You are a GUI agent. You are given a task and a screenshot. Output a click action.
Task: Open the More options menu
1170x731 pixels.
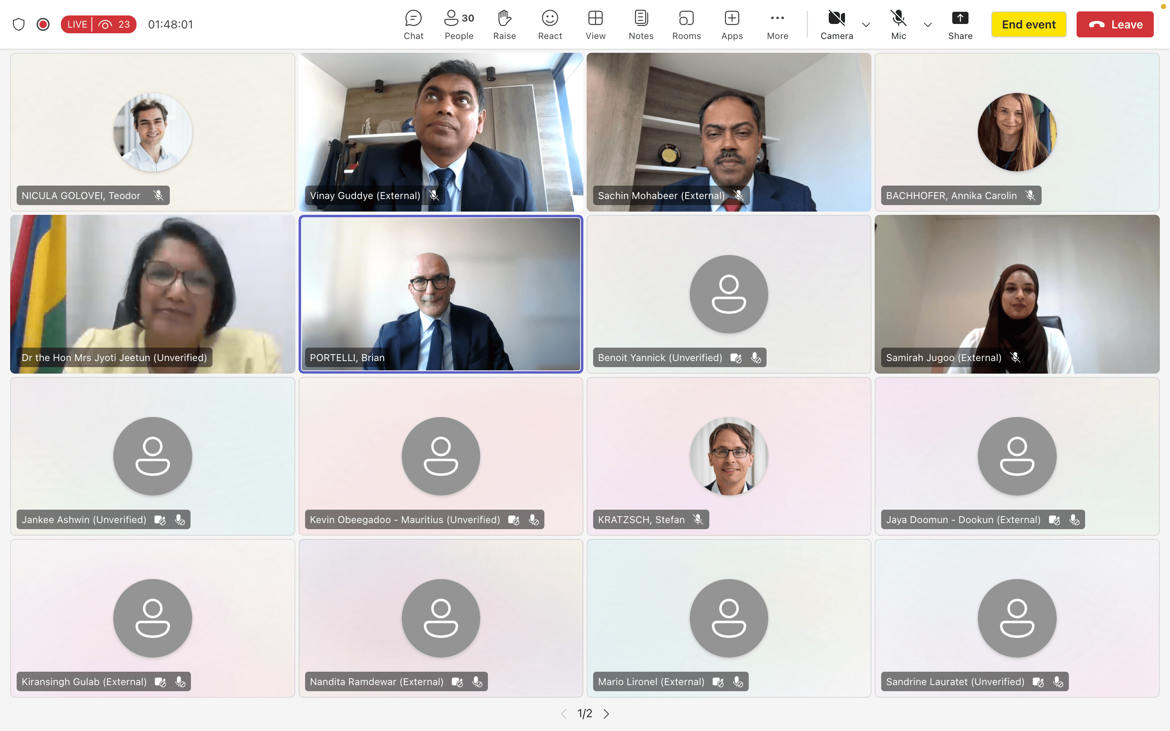pyautogui.click(x=777, y=25)
